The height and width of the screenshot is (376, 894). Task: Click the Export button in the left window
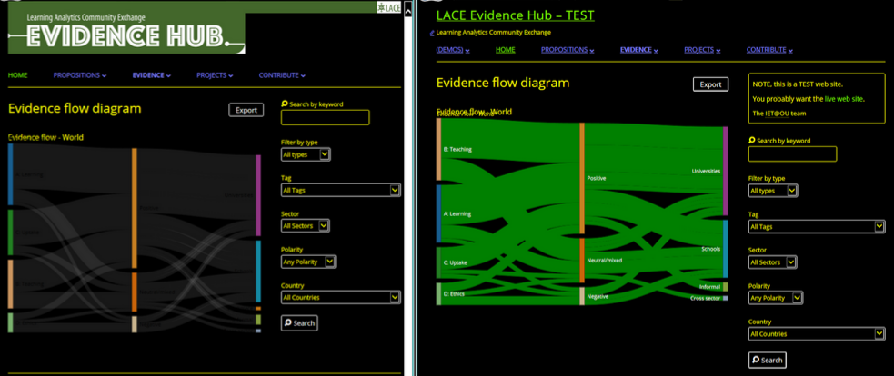pos(246,111)
